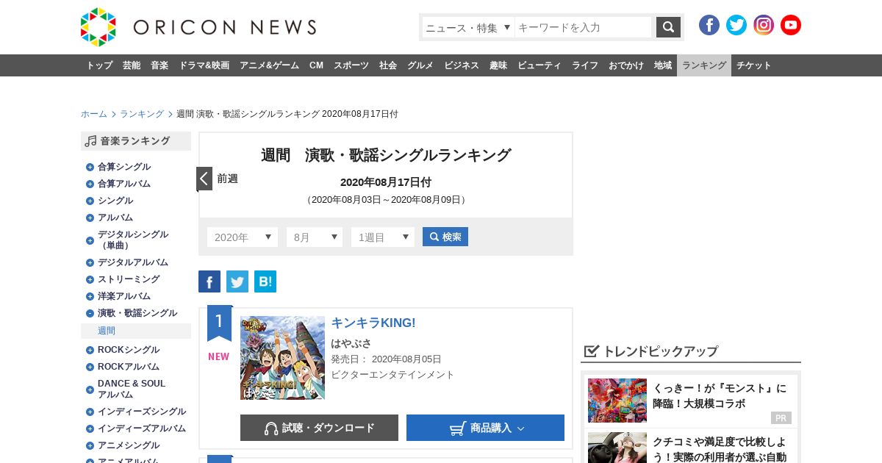Open Oricon Facebook page icon in header
The image size is (882, 463).
pyautogui.click(x=709, y=25)
